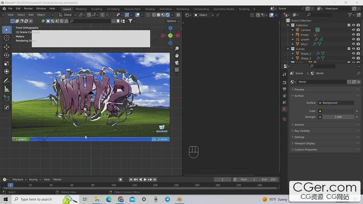Open Tool properties tab icon
Viewport: 363px width, 204px height.
click(285, 74)
